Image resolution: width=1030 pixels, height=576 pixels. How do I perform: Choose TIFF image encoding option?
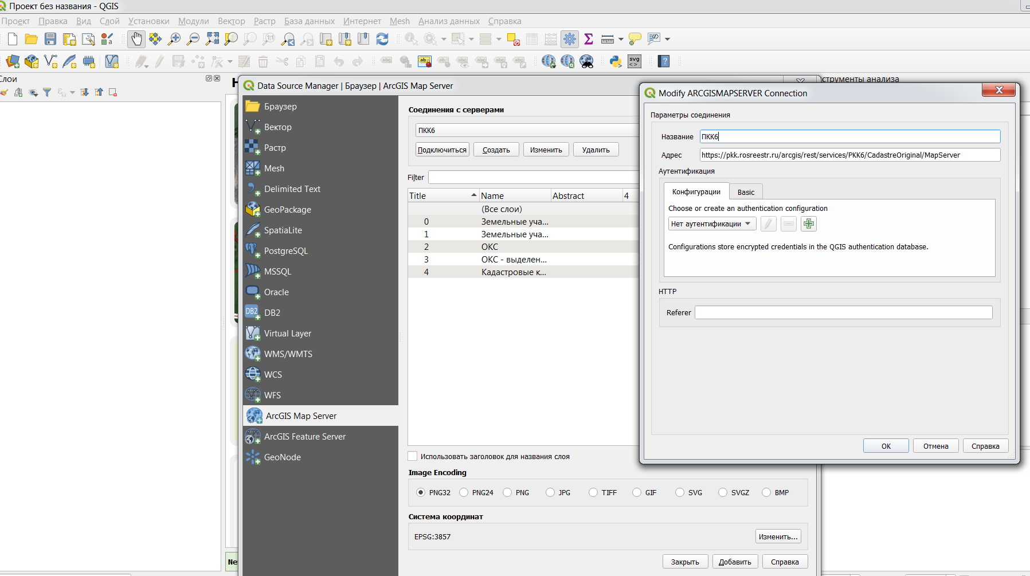[x=593, y=492]
